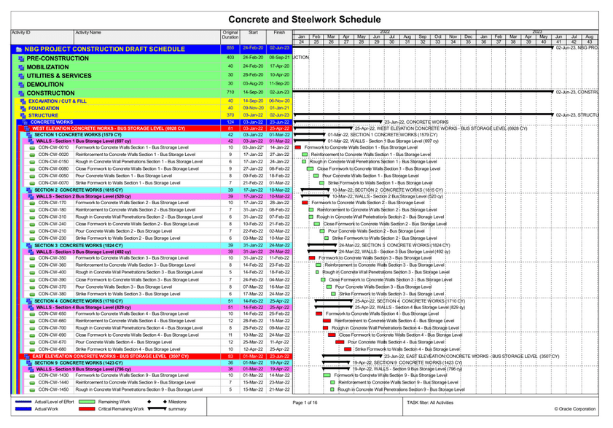613x428 pixels.
Task: Click the 14-Jan-22 finish date of CON-CW-0010
Action: point(279,148)
